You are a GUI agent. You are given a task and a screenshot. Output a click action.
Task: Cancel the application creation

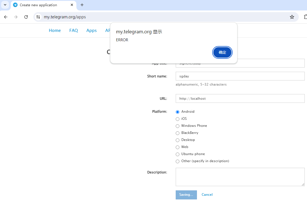[207, 195]
